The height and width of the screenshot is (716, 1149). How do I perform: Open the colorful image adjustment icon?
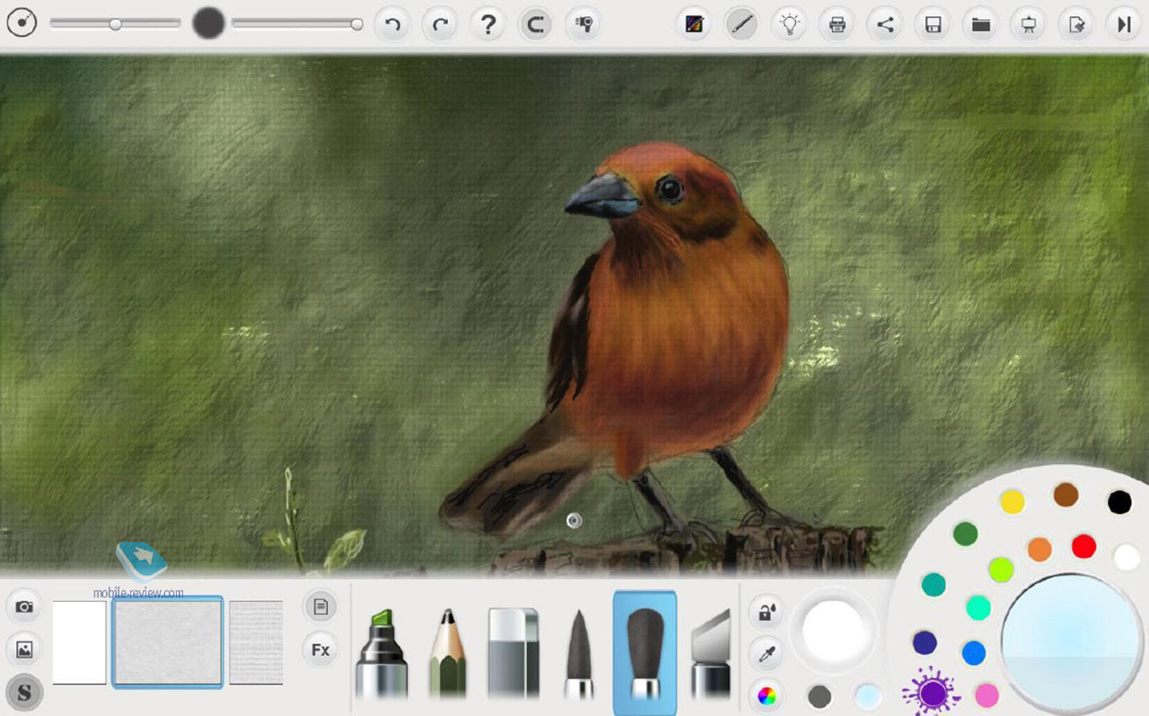point(694,24)
